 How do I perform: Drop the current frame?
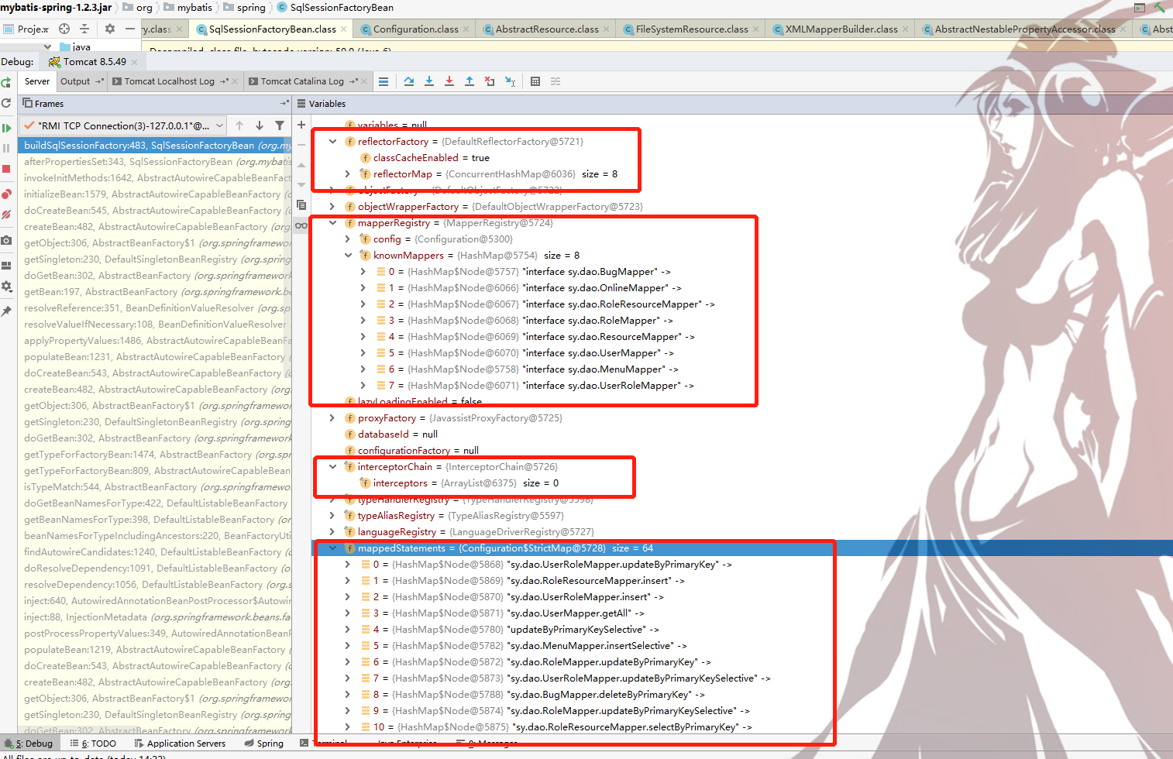click(490, 81)
